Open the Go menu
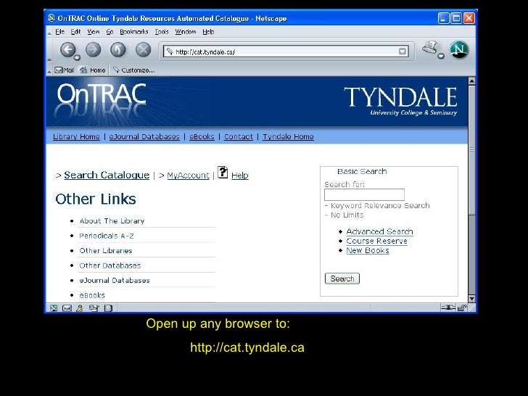The height and width of the screenshot is (396, 528). tap(110, 32)
